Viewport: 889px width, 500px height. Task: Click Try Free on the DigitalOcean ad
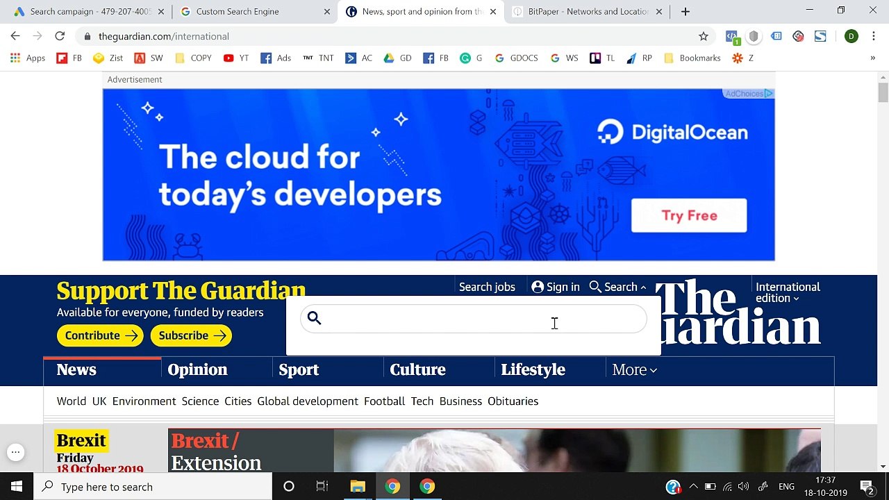point(689,215)
